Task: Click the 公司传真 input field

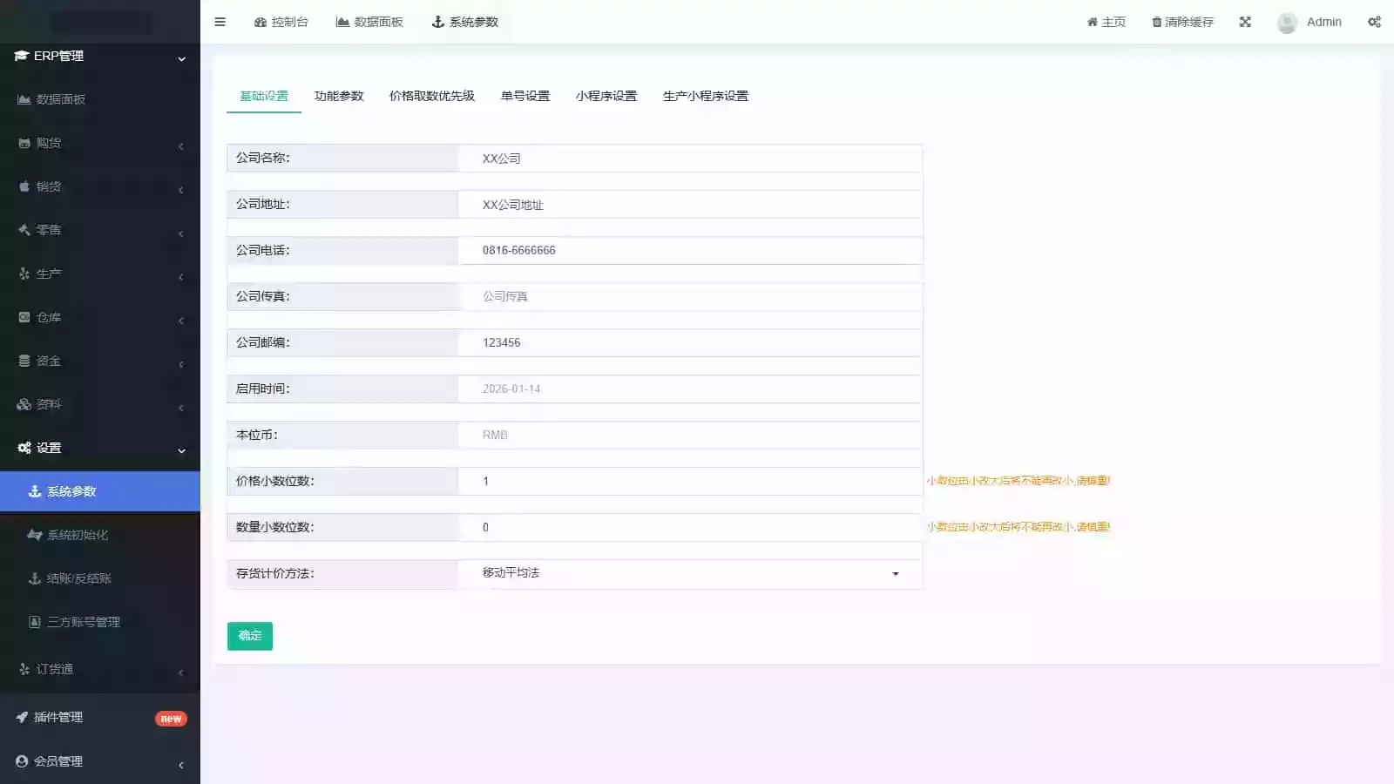Action: [688, 296]
